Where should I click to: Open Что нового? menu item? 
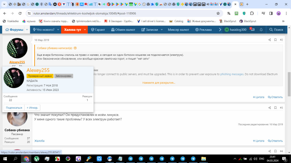pos(44,30)
